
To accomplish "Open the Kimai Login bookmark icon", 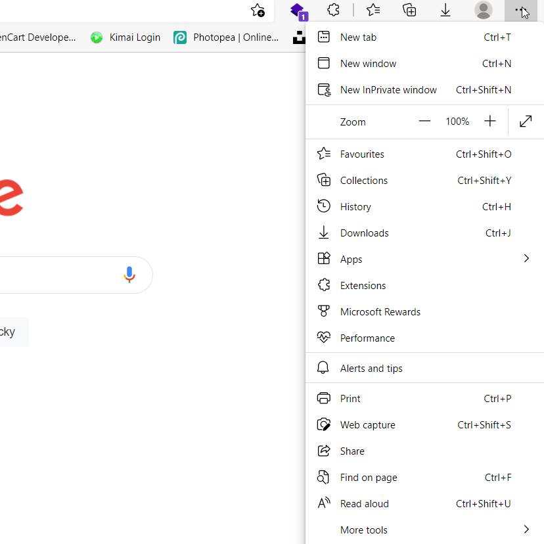I will coord(97,37).
